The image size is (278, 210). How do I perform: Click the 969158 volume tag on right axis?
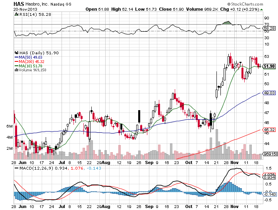[x=270, y=154]
